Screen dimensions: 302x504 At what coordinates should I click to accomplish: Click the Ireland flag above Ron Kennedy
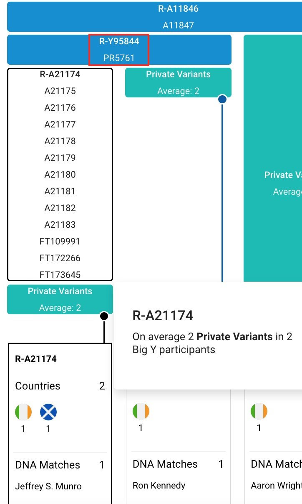tap(141, 411)
